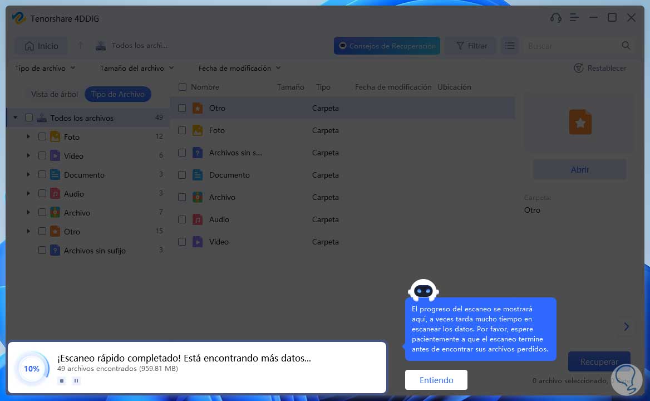Click the large Otro preview thumbnail

pos(580,122)
